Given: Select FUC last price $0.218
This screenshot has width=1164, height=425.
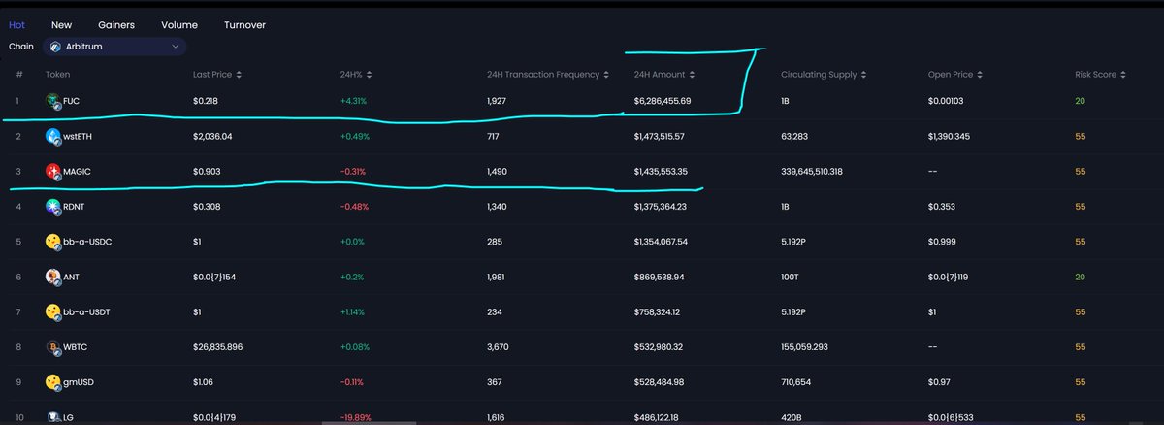Looking at the screenshot, I should pyautogui.click(x=206, y=101).
